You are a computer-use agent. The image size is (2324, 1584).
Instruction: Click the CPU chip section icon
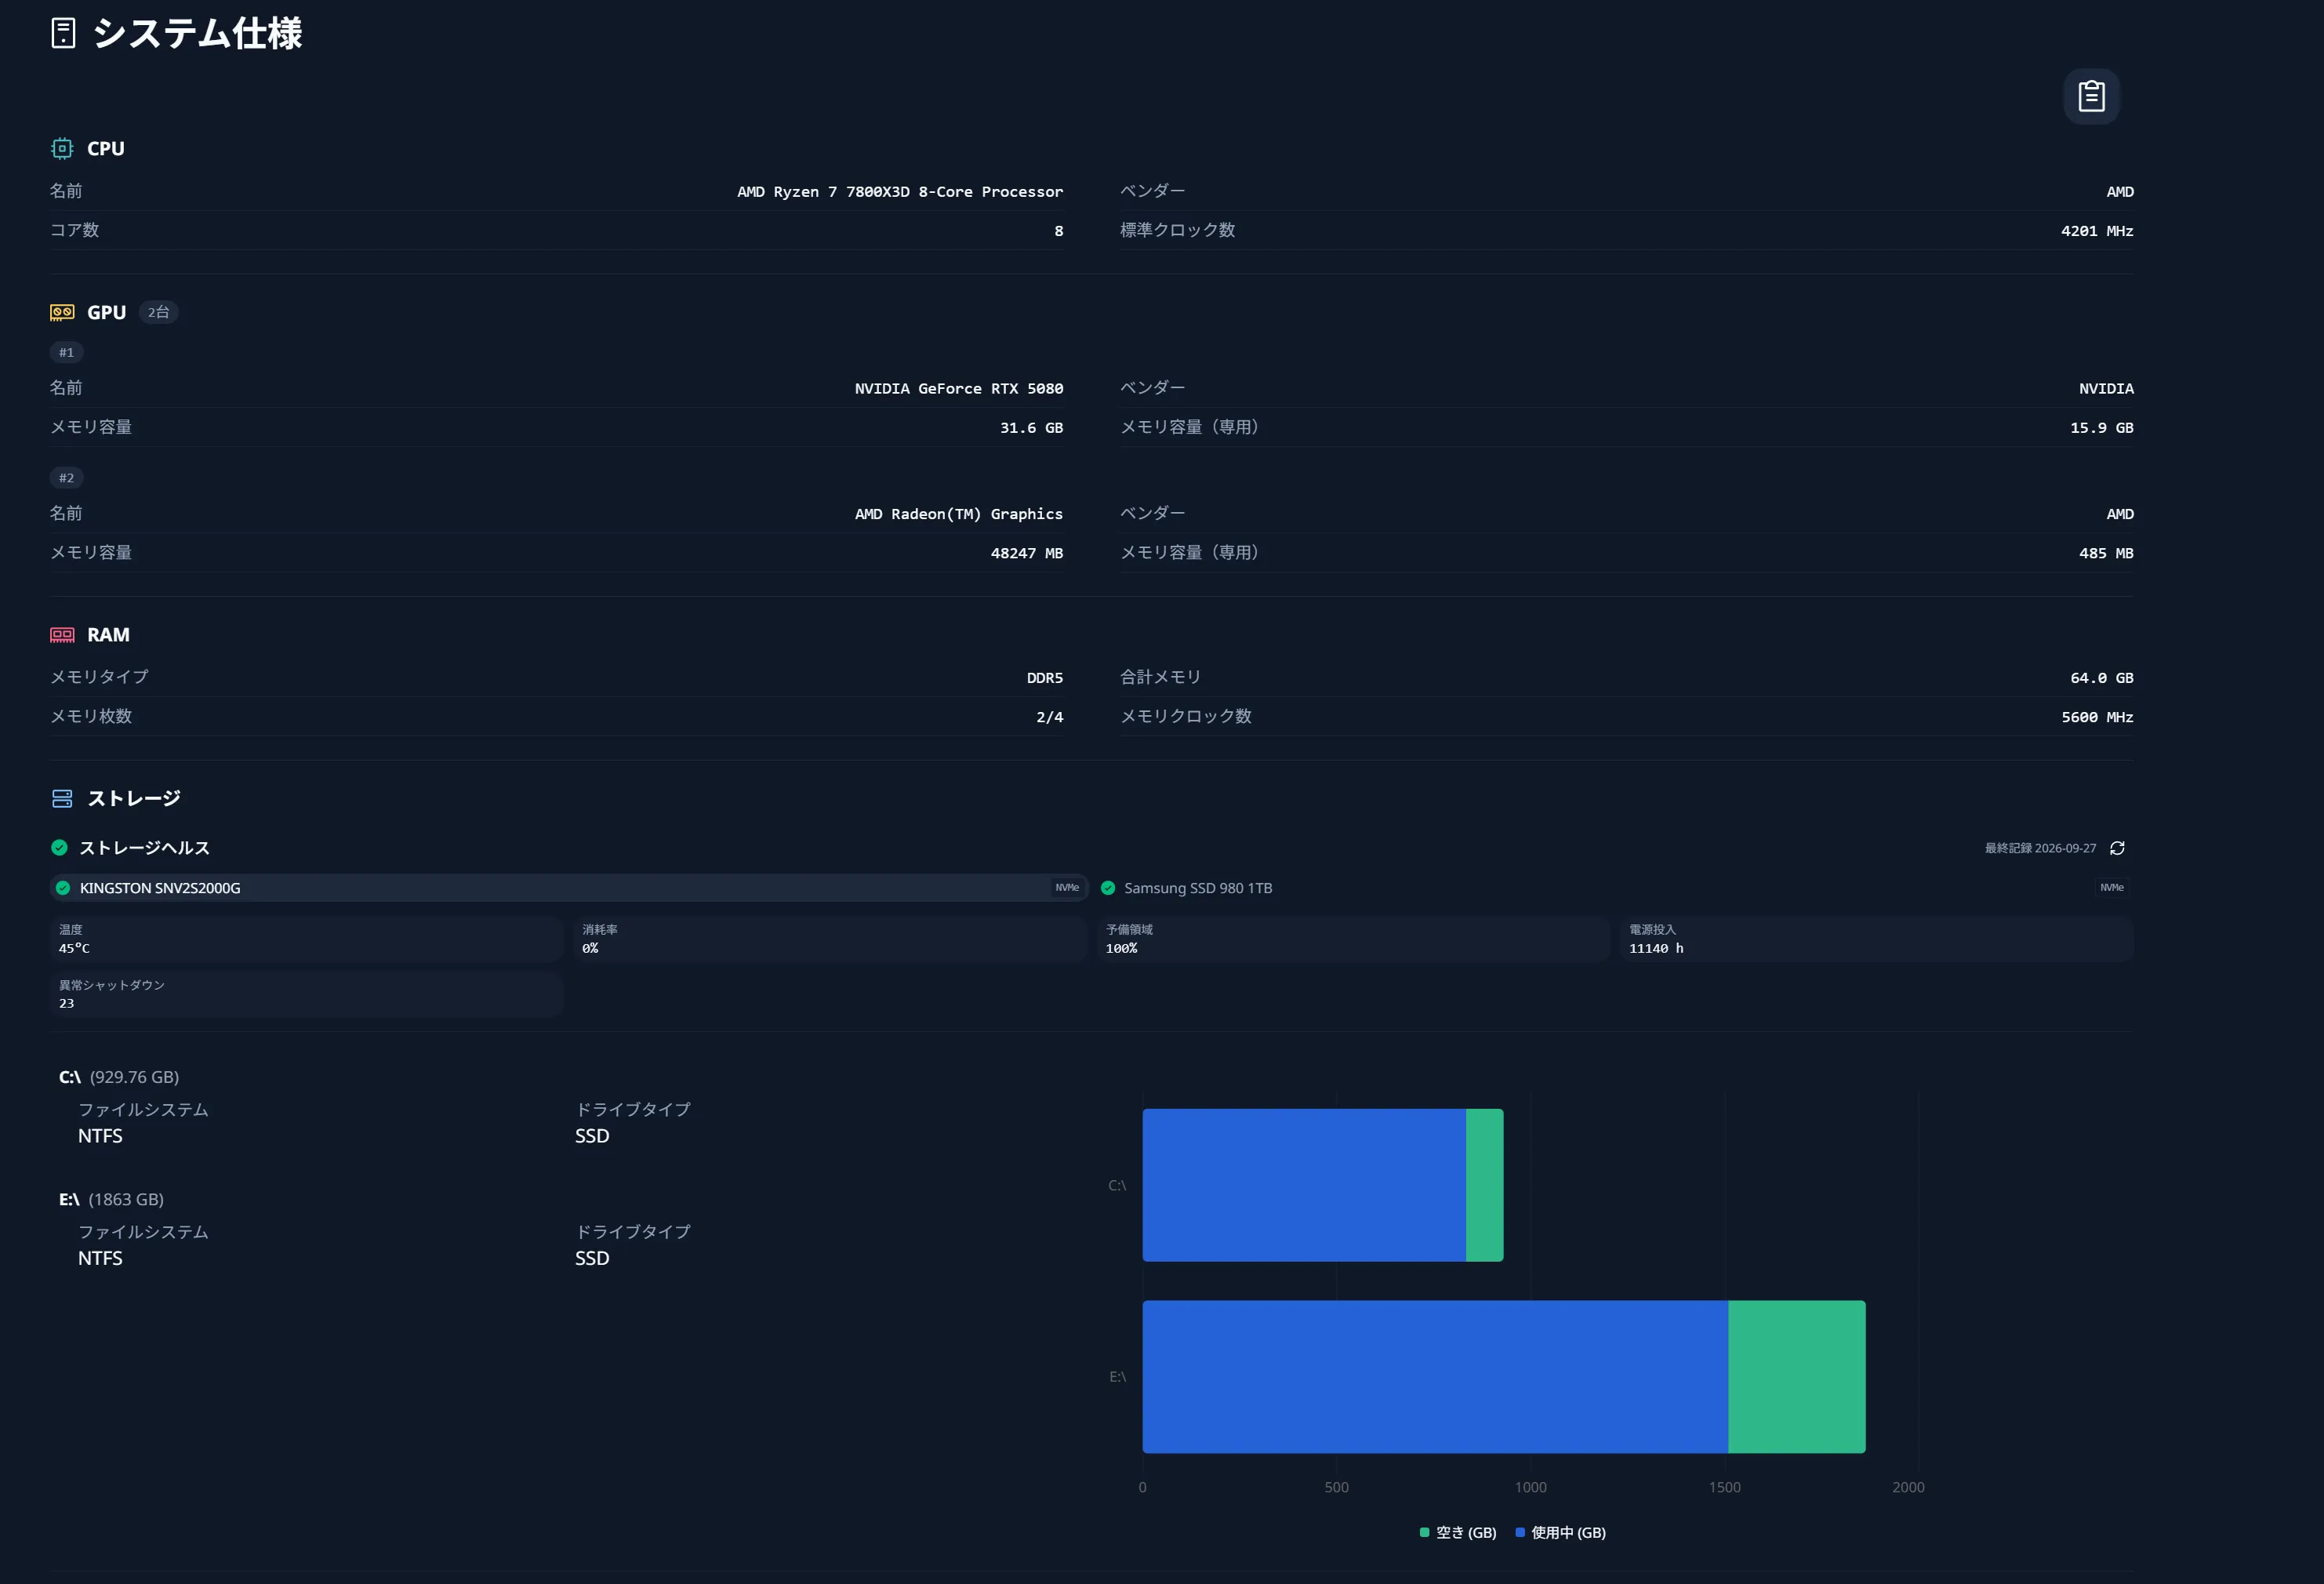pyautogui.click(x=62, y=148)
